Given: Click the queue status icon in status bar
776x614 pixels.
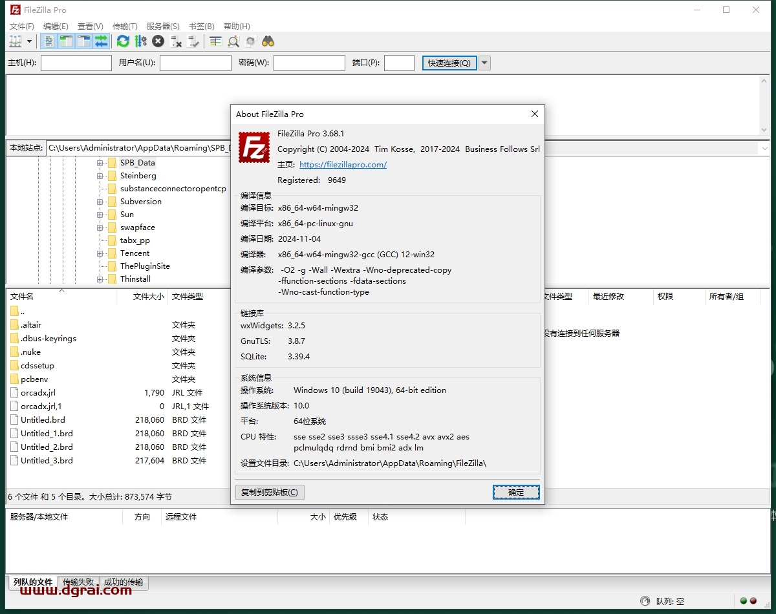Looking at the screenshot, I should pos(645,602).
